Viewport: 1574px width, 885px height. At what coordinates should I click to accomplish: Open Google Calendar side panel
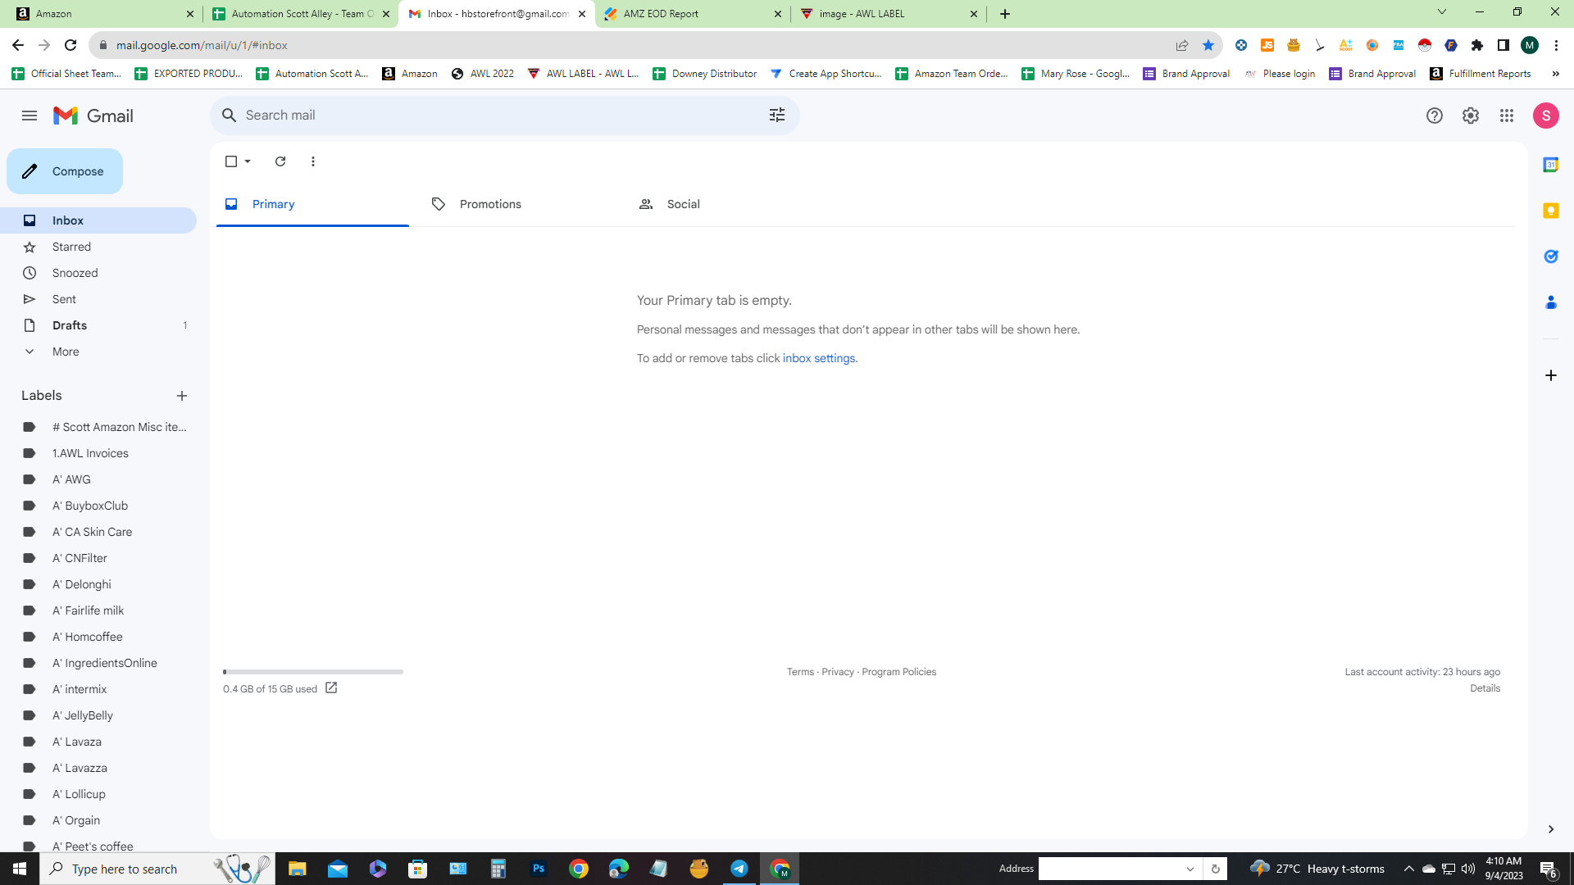click(x=1550, y=165)
